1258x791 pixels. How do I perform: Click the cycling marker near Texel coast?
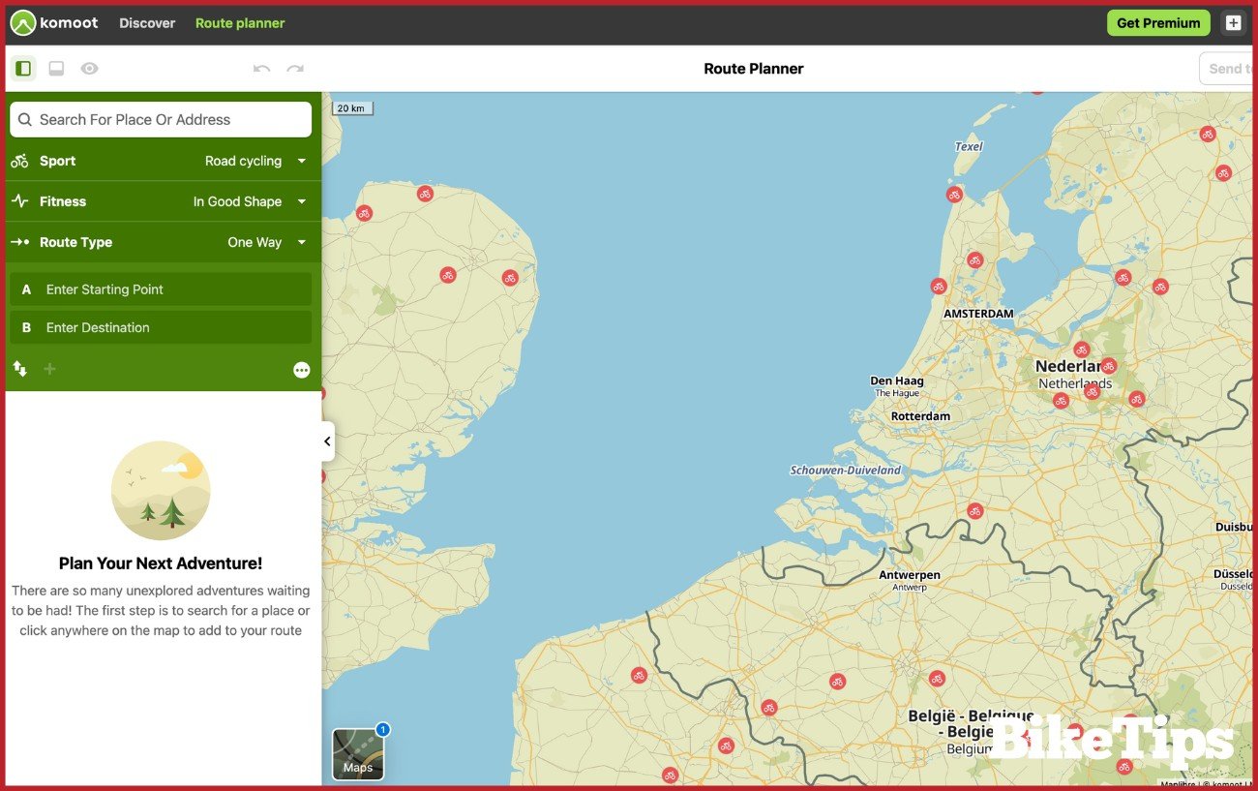[x=954, y=195]
